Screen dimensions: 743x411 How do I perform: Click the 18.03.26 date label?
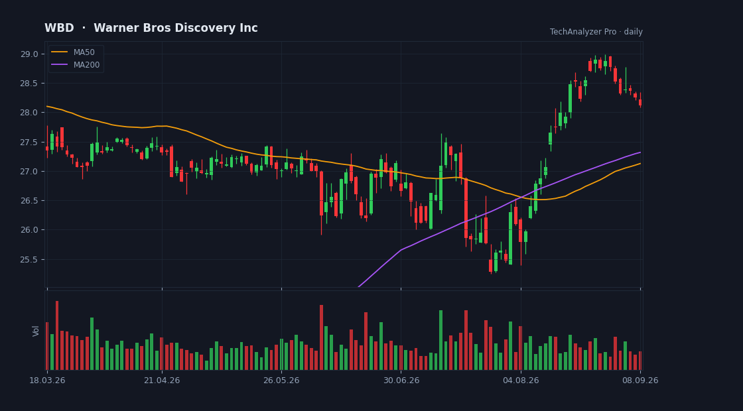pos(47,381)
